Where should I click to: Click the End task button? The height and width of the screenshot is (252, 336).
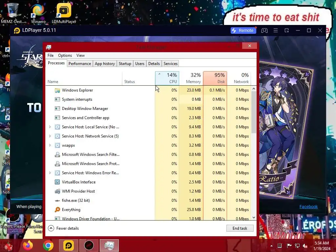(240, 228)
